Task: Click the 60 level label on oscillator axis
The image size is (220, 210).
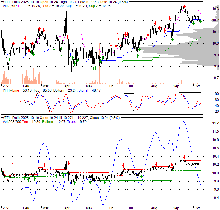Action: tap(217, 100)
